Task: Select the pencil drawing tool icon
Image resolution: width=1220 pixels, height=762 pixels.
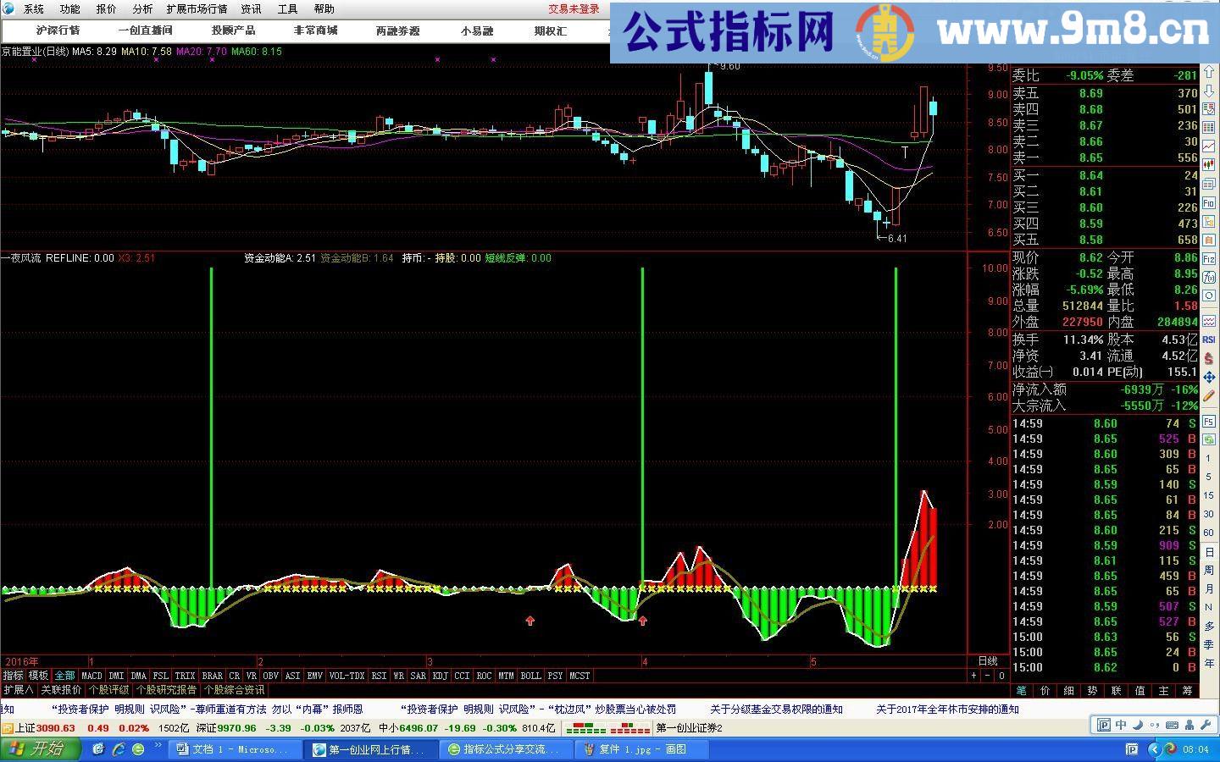Action: click(x=1208, y=395)
